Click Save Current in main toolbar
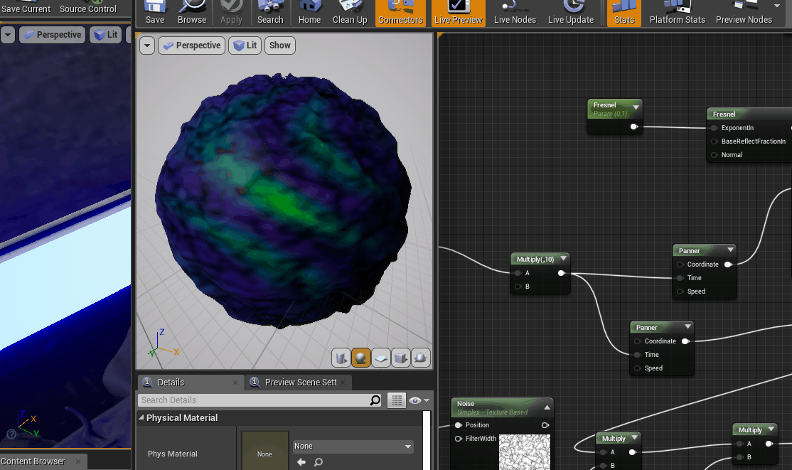792x470 pixels. click(26, 9)
